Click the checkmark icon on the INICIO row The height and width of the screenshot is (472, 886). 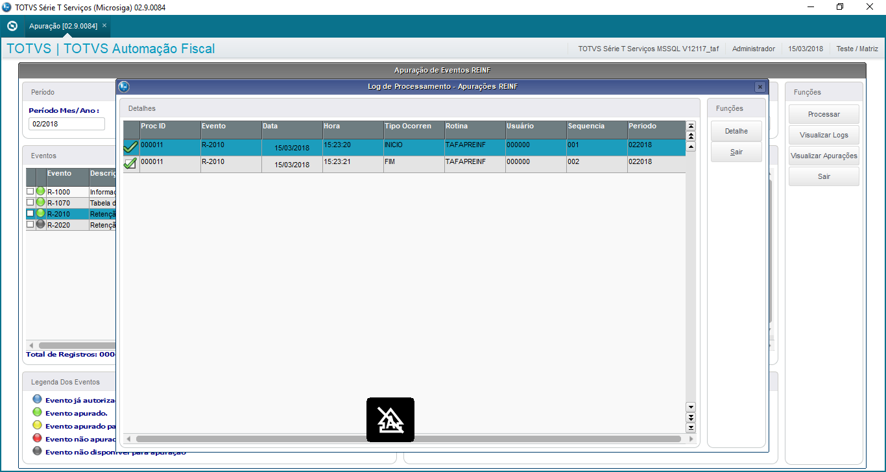pyautogui.click(x=130, y=147)
